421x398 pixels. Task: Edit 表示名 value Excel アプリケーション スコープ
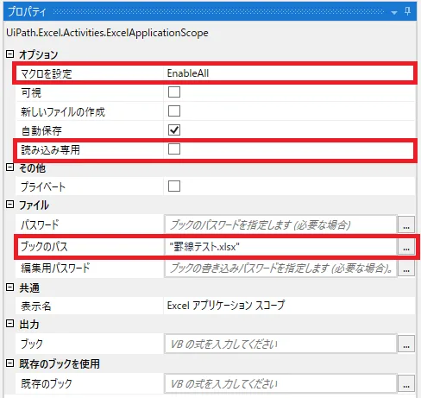[226, 306]
